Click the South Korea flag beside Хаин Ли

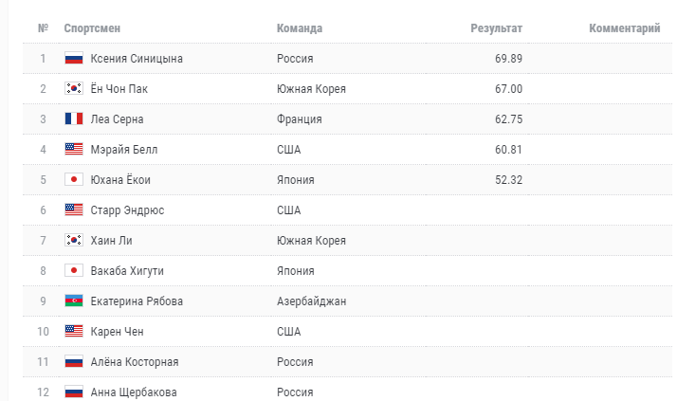[x=74, y=241]
